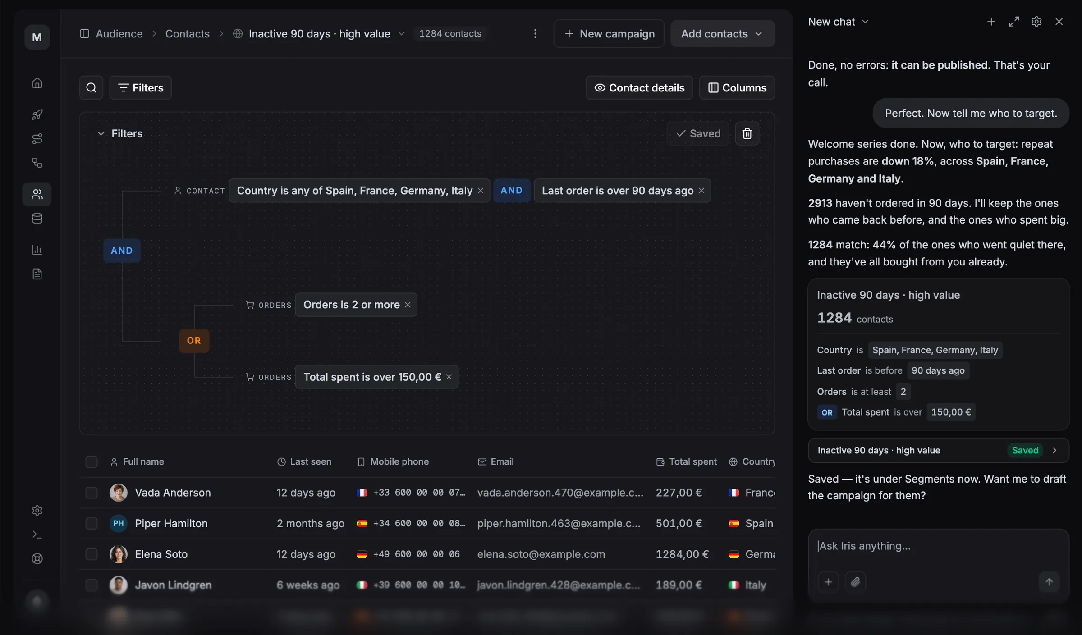The height and width of the screenshot is (635, 1082).
Task: Open the database icon in sidebar
Action: (37, 219)
